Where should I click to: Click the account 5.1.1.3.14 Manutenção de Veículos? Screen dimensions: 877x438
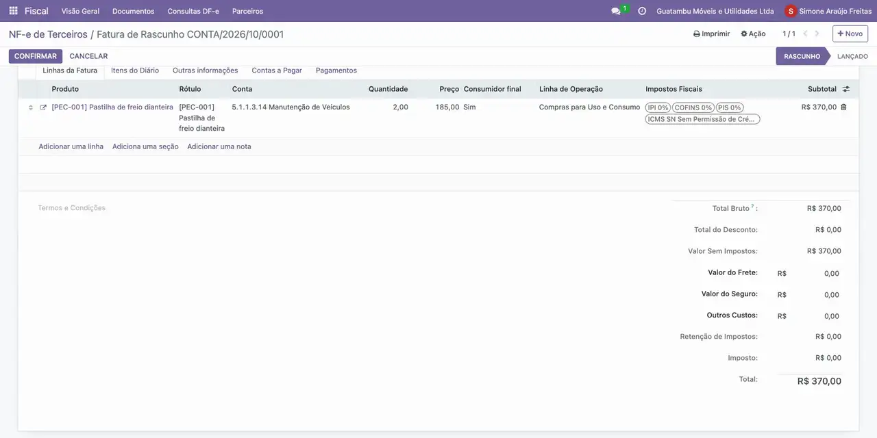point(291,107)
